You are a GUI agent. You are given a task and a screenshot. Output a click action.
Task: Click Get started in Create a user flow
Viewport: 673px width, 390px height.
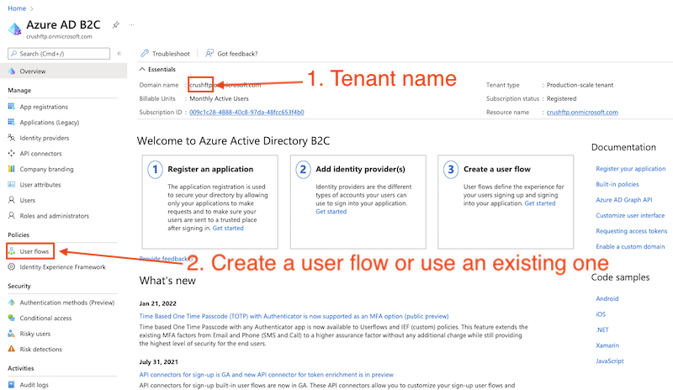click(x=540, y=203)
